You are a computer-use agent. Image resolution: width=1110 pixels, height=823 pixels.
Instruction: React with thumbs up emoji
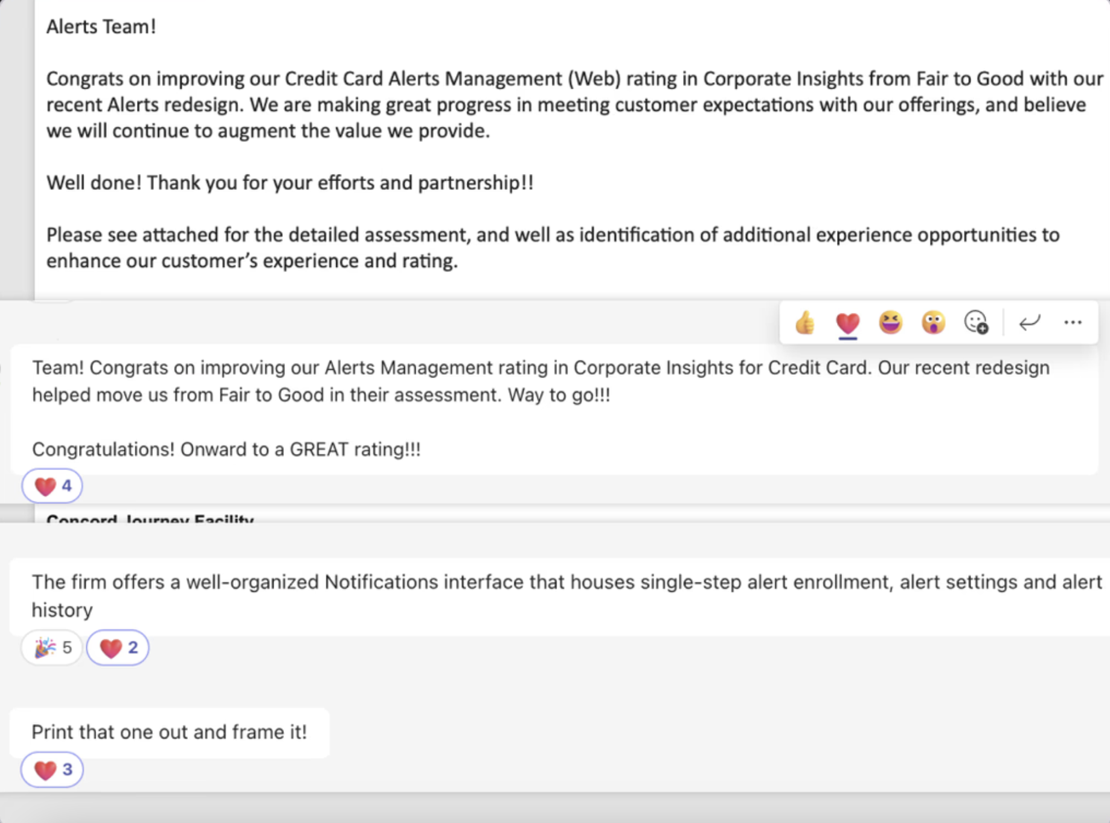[805, 323]
